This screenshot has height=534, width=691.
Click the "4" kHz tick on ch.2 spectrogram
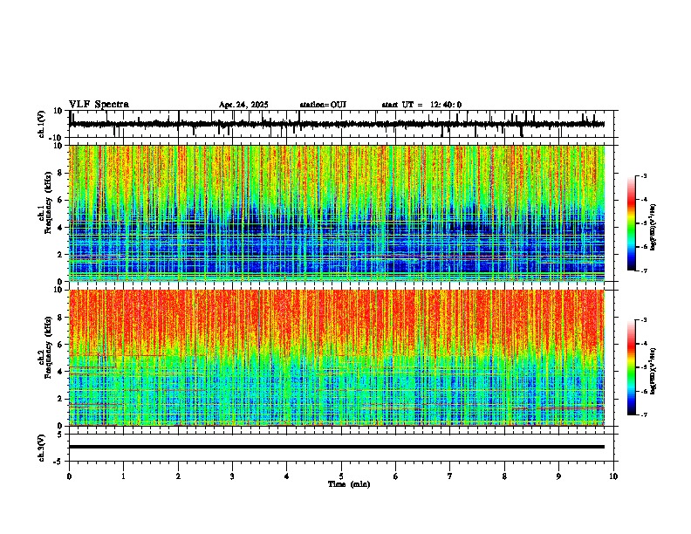(61, 372)
